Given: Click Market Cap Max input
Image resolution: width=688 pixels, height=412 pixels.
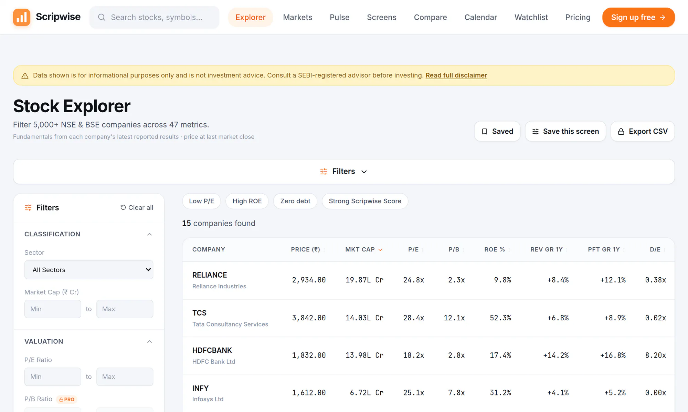Looking at the screenshot, I should pos(125,309).
